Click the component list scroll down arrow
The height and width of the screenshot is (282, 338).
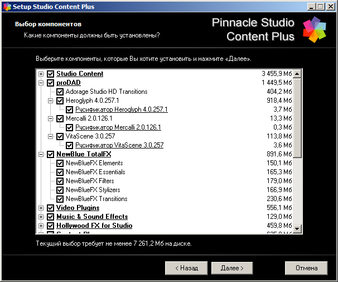297,228
